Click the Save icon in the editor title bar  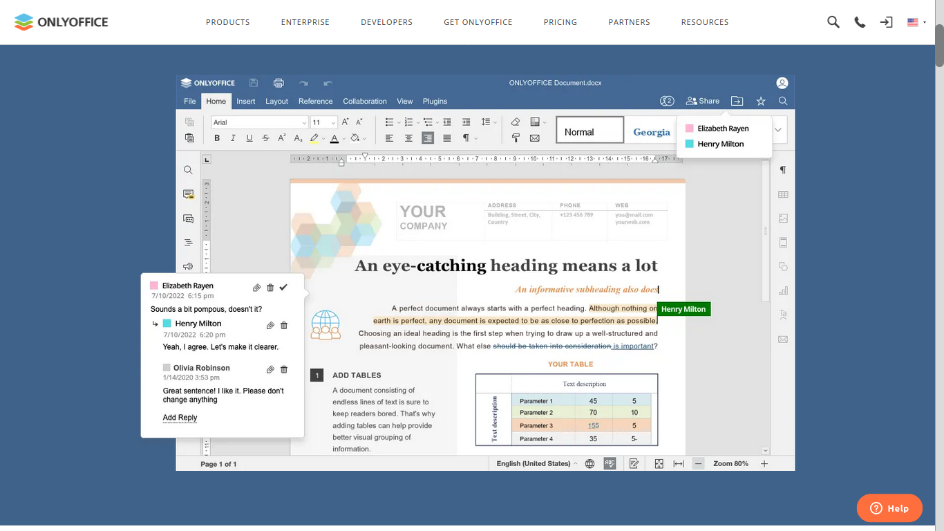pyautogui.click(x=254, y=83)
